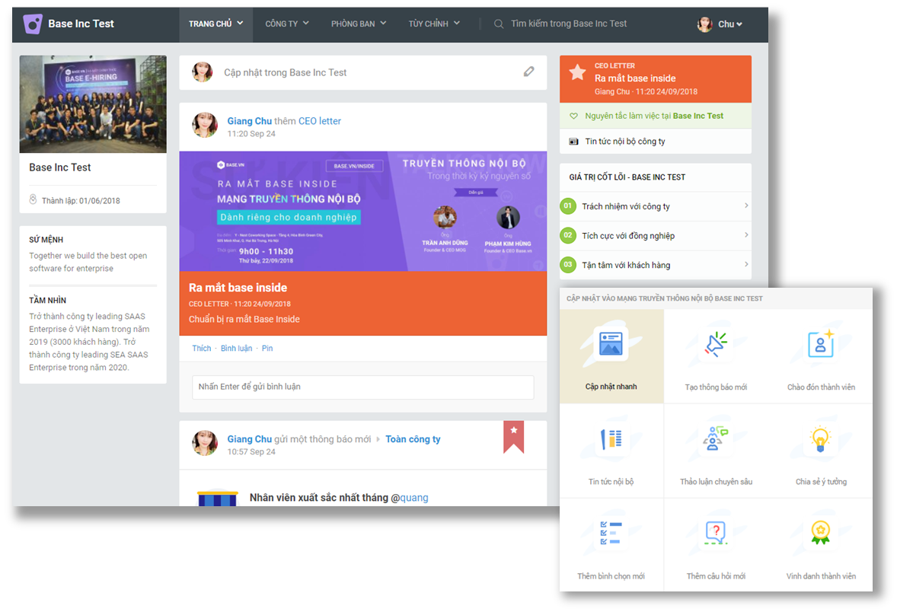This screenshot has width=897, height=612.
Task: Click the pencil edit icon in update box
Action: pyautogui.click(x=529, y=72)
